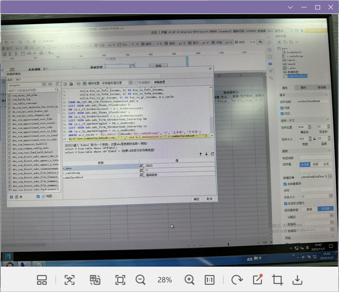Image resolution: width=339 pixels, height=292 pixels.
Task: Open the 采用服务器设置 cache dropdown
Action: click(x=130, y=83)
